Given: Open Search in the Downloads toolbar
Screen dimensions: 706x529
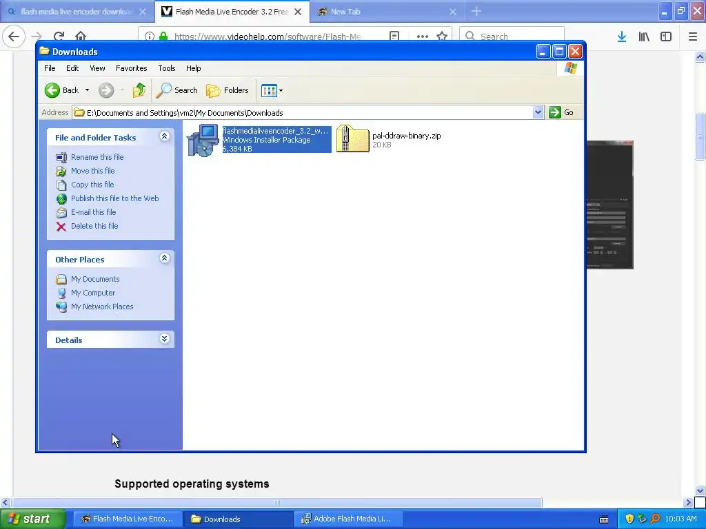Looking at the screenshot, I should pos(177,90).
